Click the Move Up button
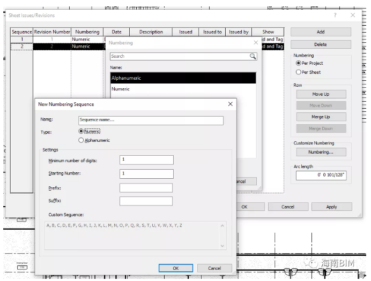Screen dimensions: 371x281 click(x=321, y=94)
